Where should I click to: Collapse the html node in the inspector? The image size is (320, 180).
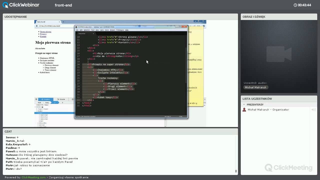click(35, 107)
